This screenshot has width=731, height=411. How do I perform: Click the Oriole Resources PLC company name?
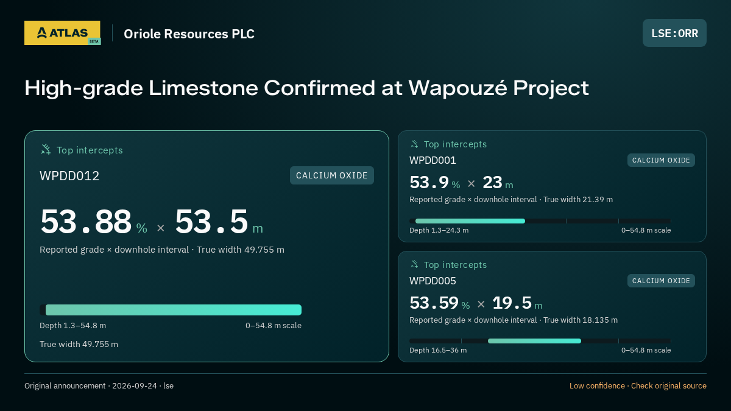189,34
